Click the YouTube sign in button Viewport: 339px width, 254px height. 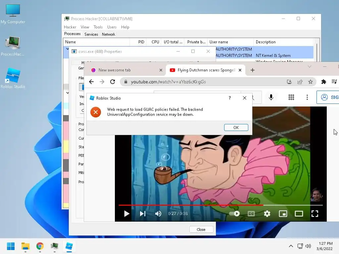[328, 97]
